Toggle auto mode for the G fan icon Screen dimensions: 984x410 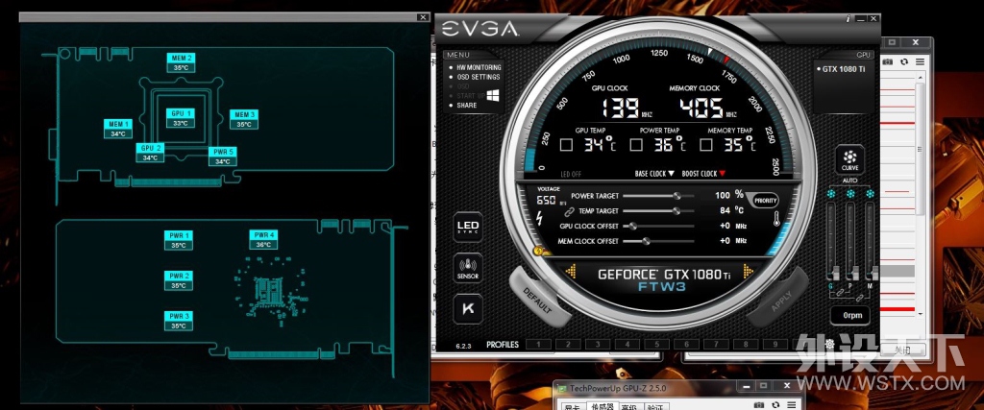[x=831, y=194]
